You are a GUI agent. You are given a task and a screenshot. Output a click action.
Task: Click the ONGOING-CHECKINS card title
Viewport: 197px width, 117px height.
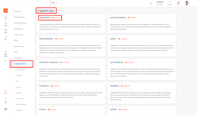[49, 62]
